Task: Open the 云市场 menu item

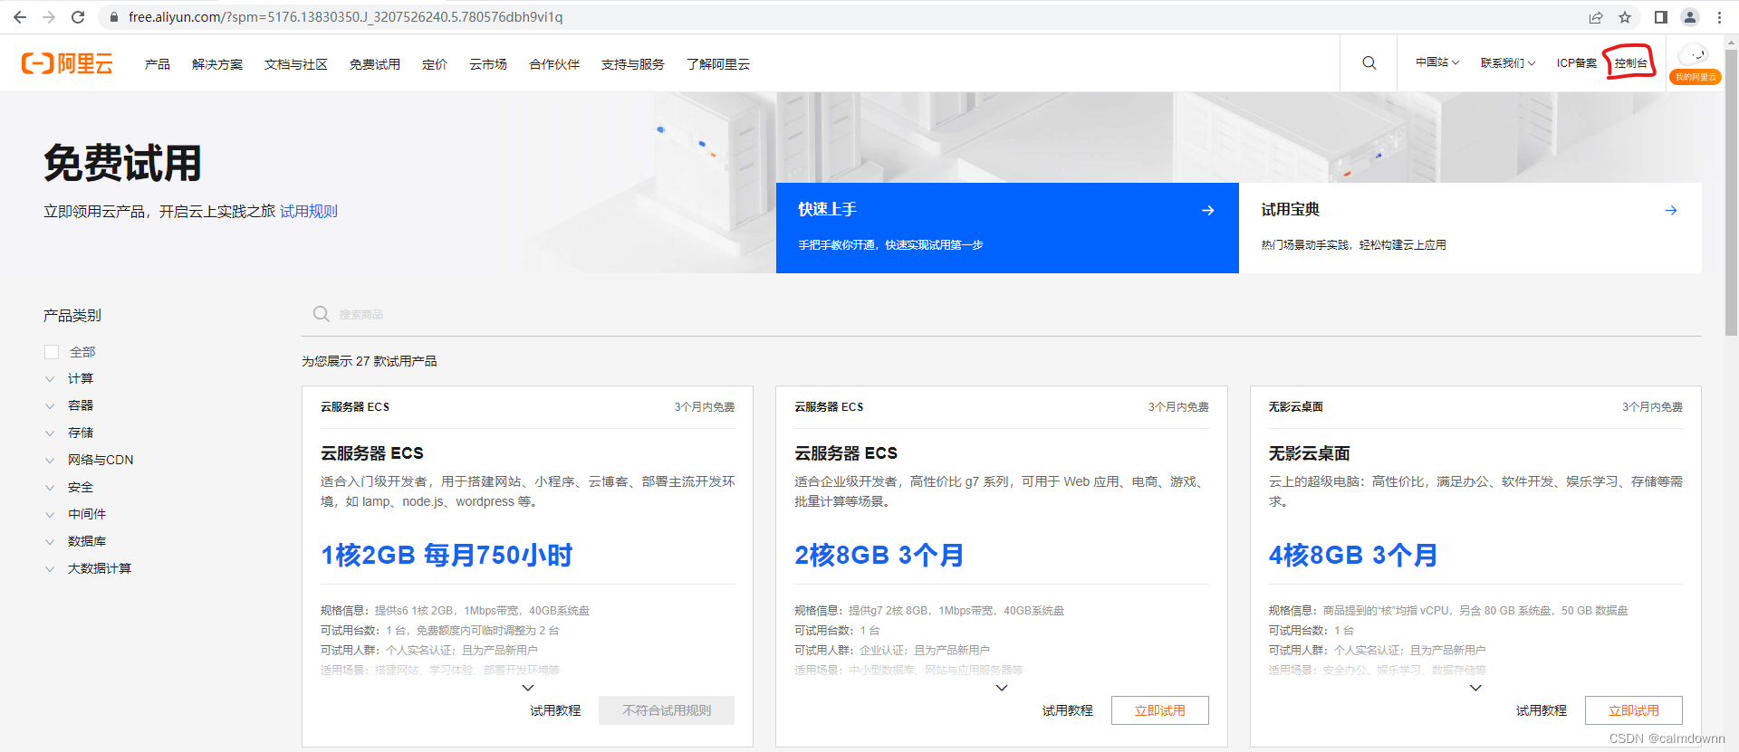Action: 488,64
